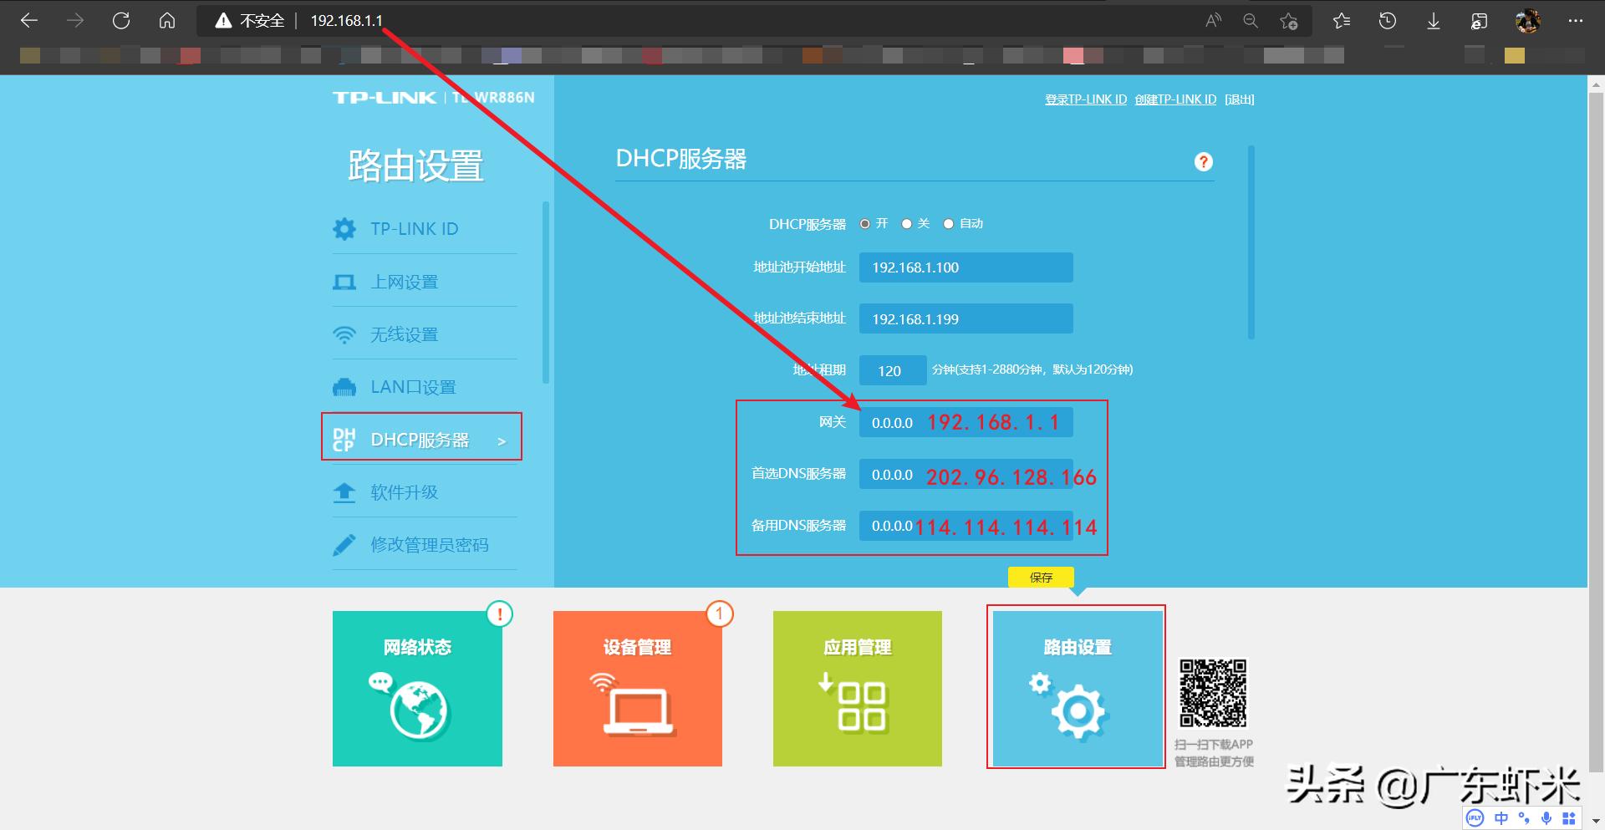Select the 修改管理员密码 pencil icon

coord(344,544)
